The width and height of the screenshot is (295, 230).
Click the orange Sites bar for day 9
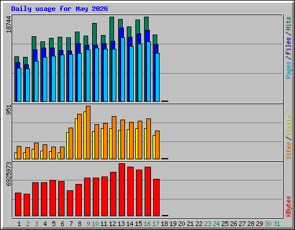click(88, 132)
